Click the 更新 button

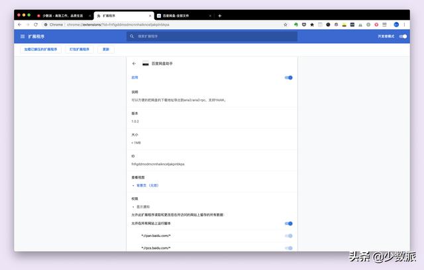click(x=106, y=50)
